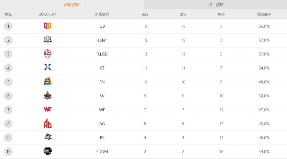287x159 pixels.
Task: Click the 积分 column header
Action: pos(145,14)
